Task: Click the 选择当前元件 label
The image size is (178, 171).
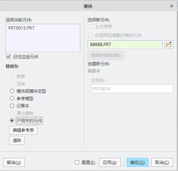Action: tap(19, 20)
